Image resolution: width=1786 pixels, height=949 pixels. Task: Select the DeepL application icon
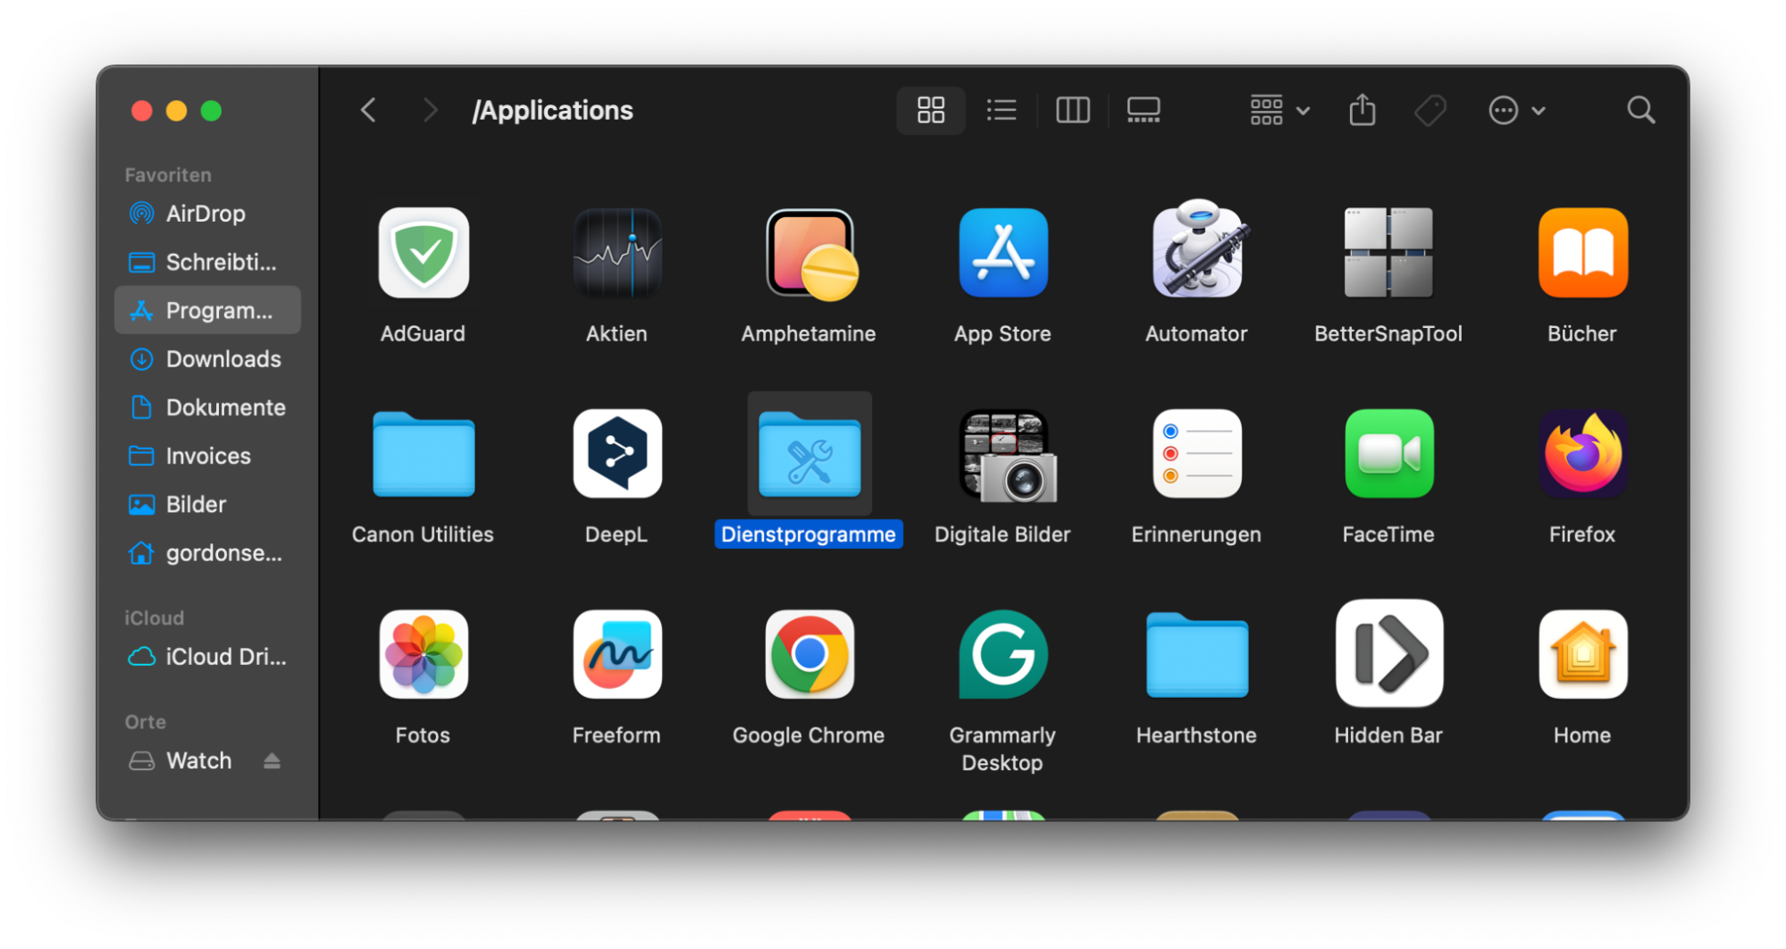tap(616, 454)
